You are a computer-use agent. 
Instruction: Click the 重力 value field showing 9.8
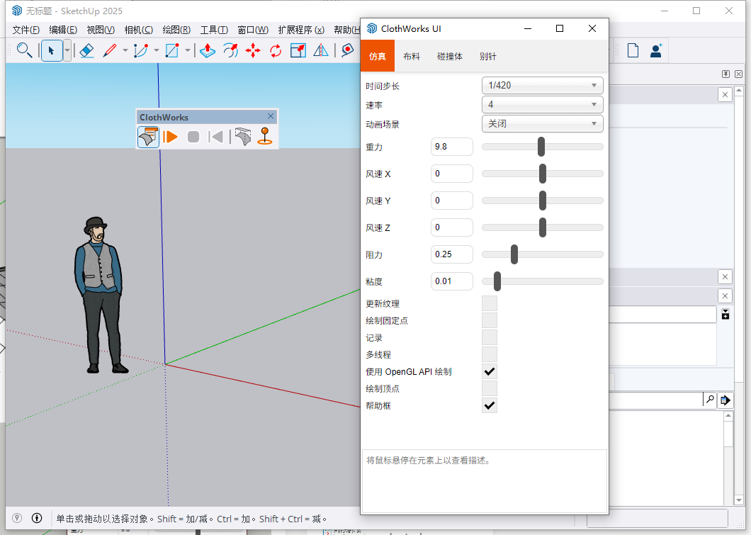click(x=451, y=147)
